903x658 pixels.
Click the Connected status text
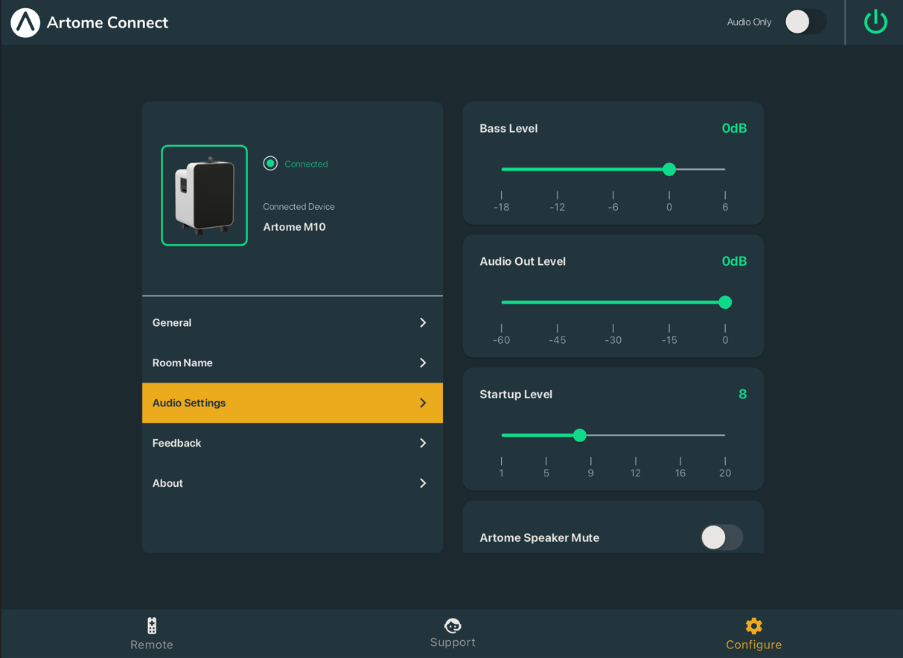click(306, 164)
